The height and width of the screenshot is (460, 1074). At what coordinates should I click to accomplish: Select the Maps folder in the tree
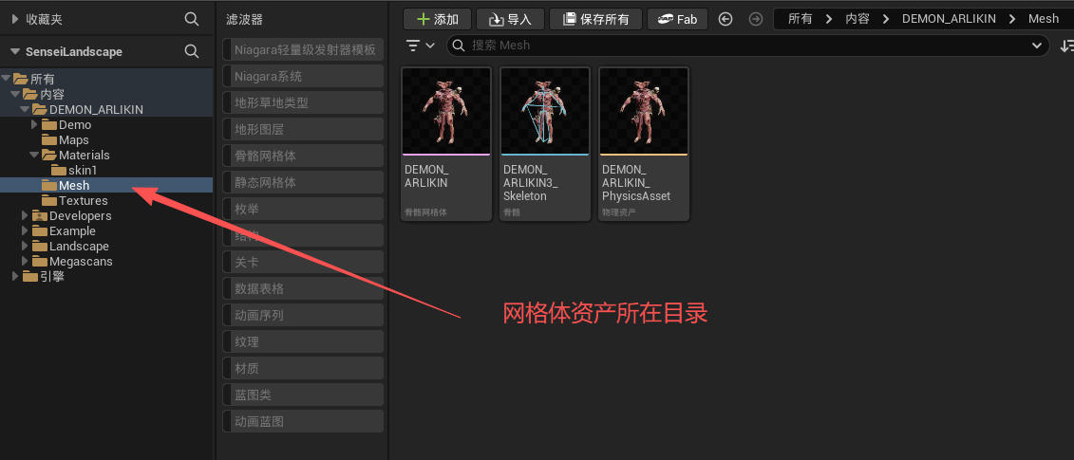pos(74,139)
